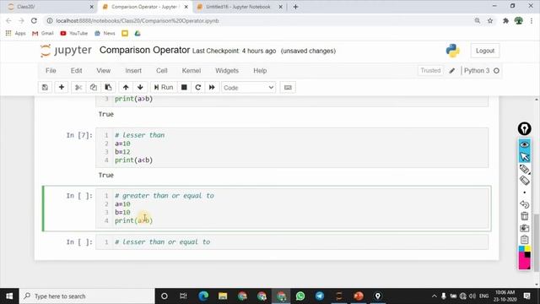The width and height of the screenshot is (540, 304).
Task: Click the Windows search box
Action: pos(87,296)
